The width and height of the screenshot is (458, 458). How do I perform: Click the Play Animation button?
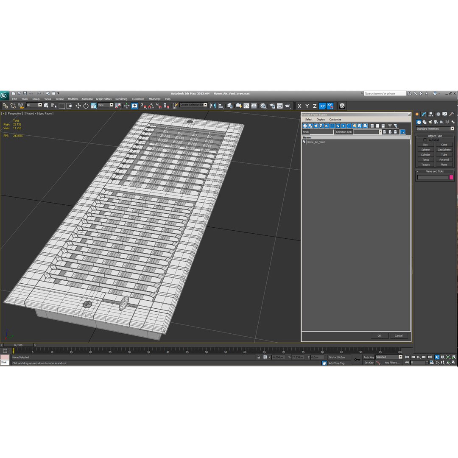419,357
